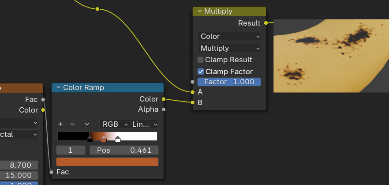
Task: Open the color ramp tools chevron menu
Action: coord(87,124)
